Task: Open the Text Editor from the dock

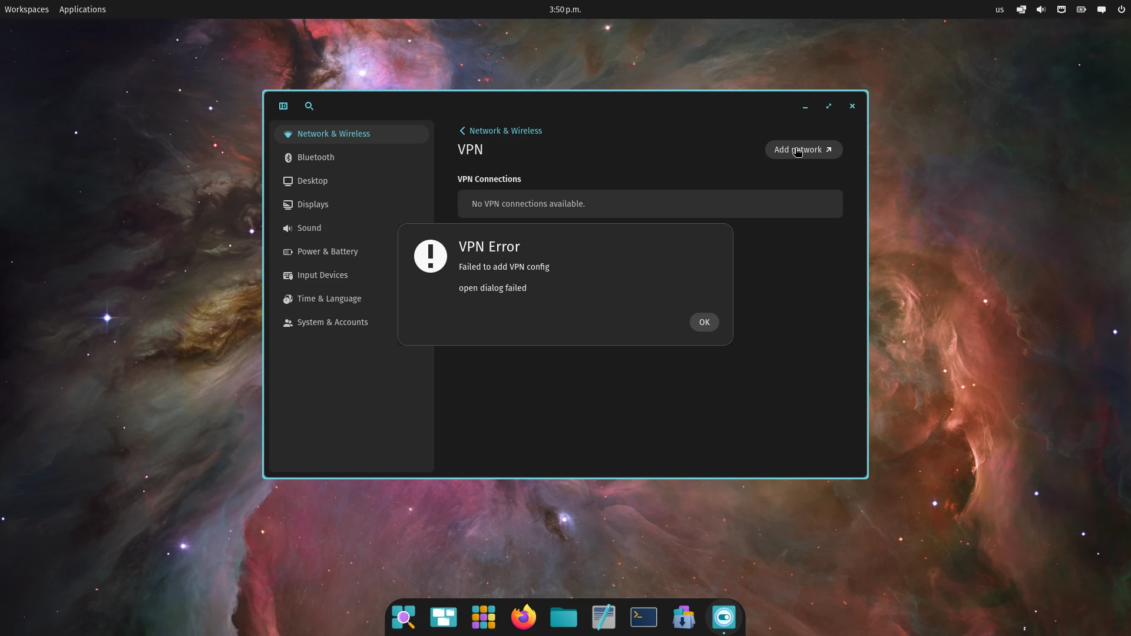Action: tap(603, 617)
